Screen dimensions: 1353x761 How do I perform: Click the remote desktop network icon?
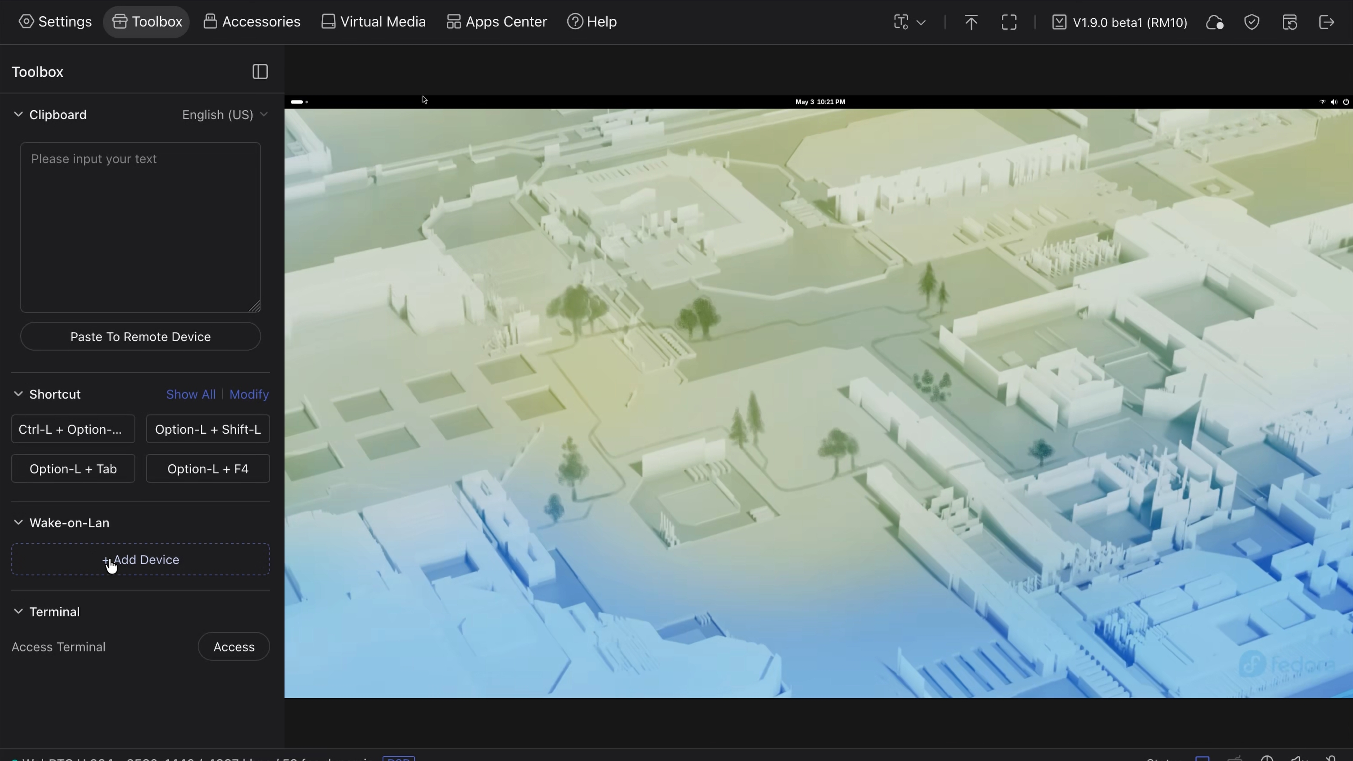pos(1323,102)
